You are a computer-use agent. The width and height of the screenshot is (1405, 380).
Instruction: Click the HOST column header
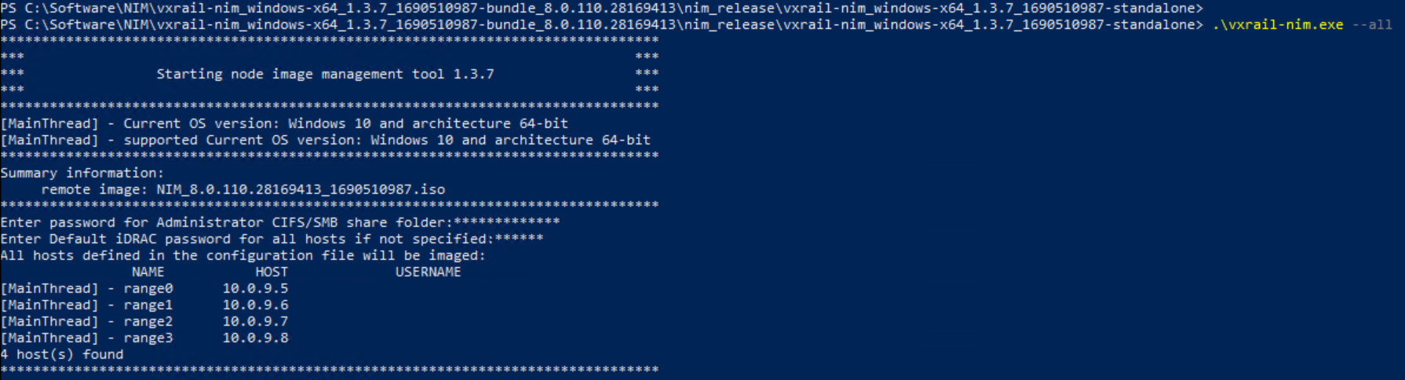click(272, 272)
